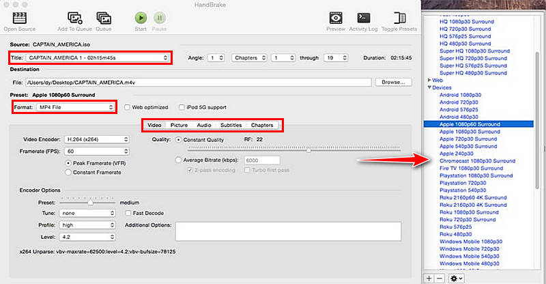Switch to the Picture tab

click(x=179, y=125)
